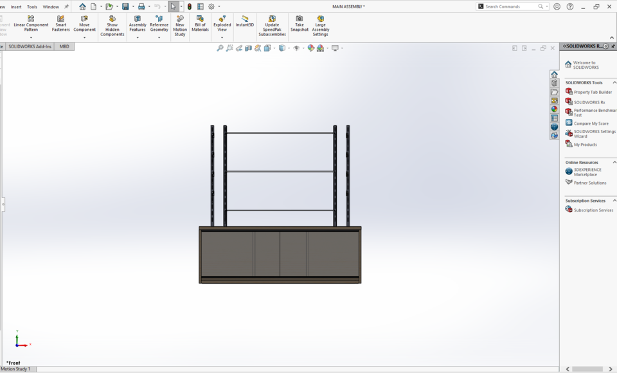Open the Tools menu
Viewport: 617px width, 373px height.
[31, 6]
